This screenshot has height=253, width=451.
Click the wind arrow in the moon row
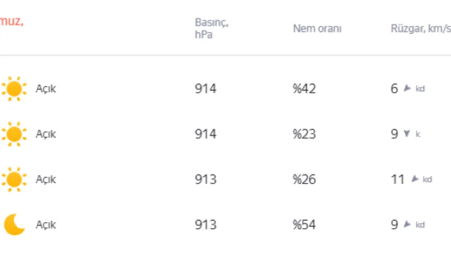407,225
